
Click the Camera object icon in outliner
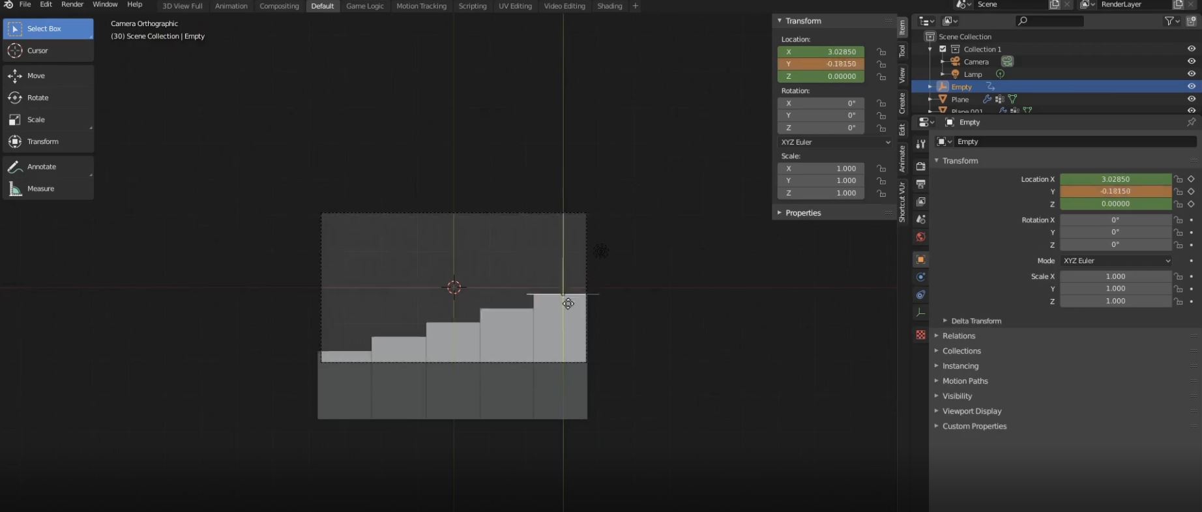(x=955, y=61)
